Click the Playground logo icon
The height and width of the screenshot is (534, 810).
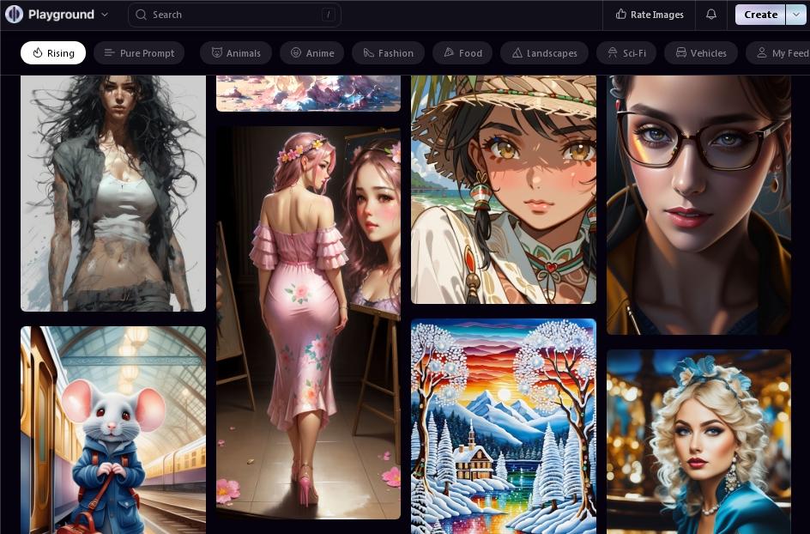(14, 15)
